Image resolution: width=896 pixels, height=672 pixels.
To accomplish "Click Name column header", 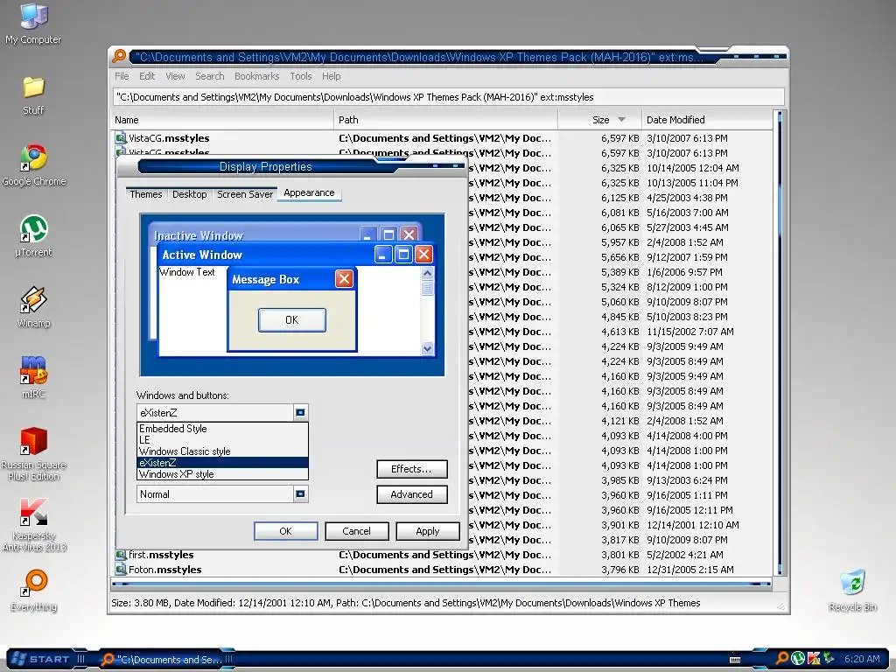I will point(222,119).
